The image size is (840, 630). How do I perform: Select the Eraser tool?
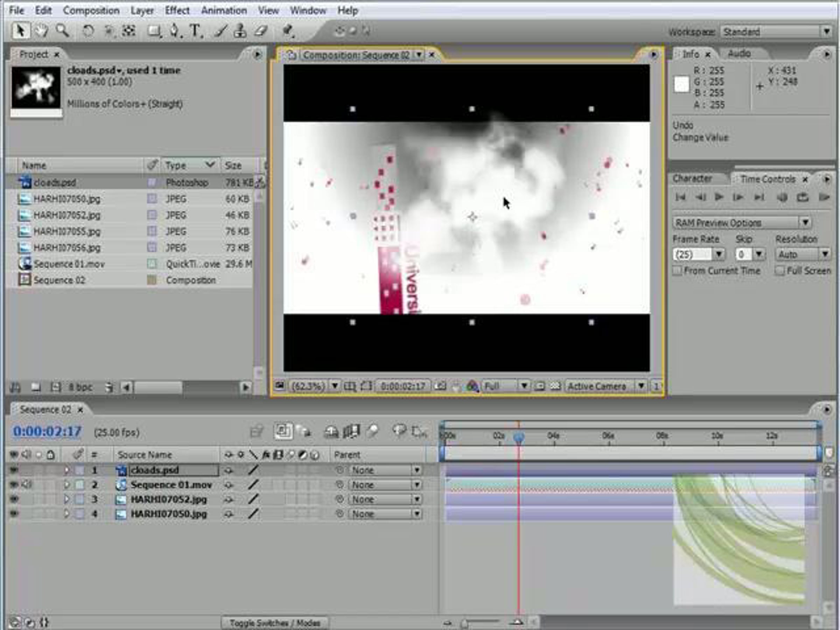pos(261,31)
